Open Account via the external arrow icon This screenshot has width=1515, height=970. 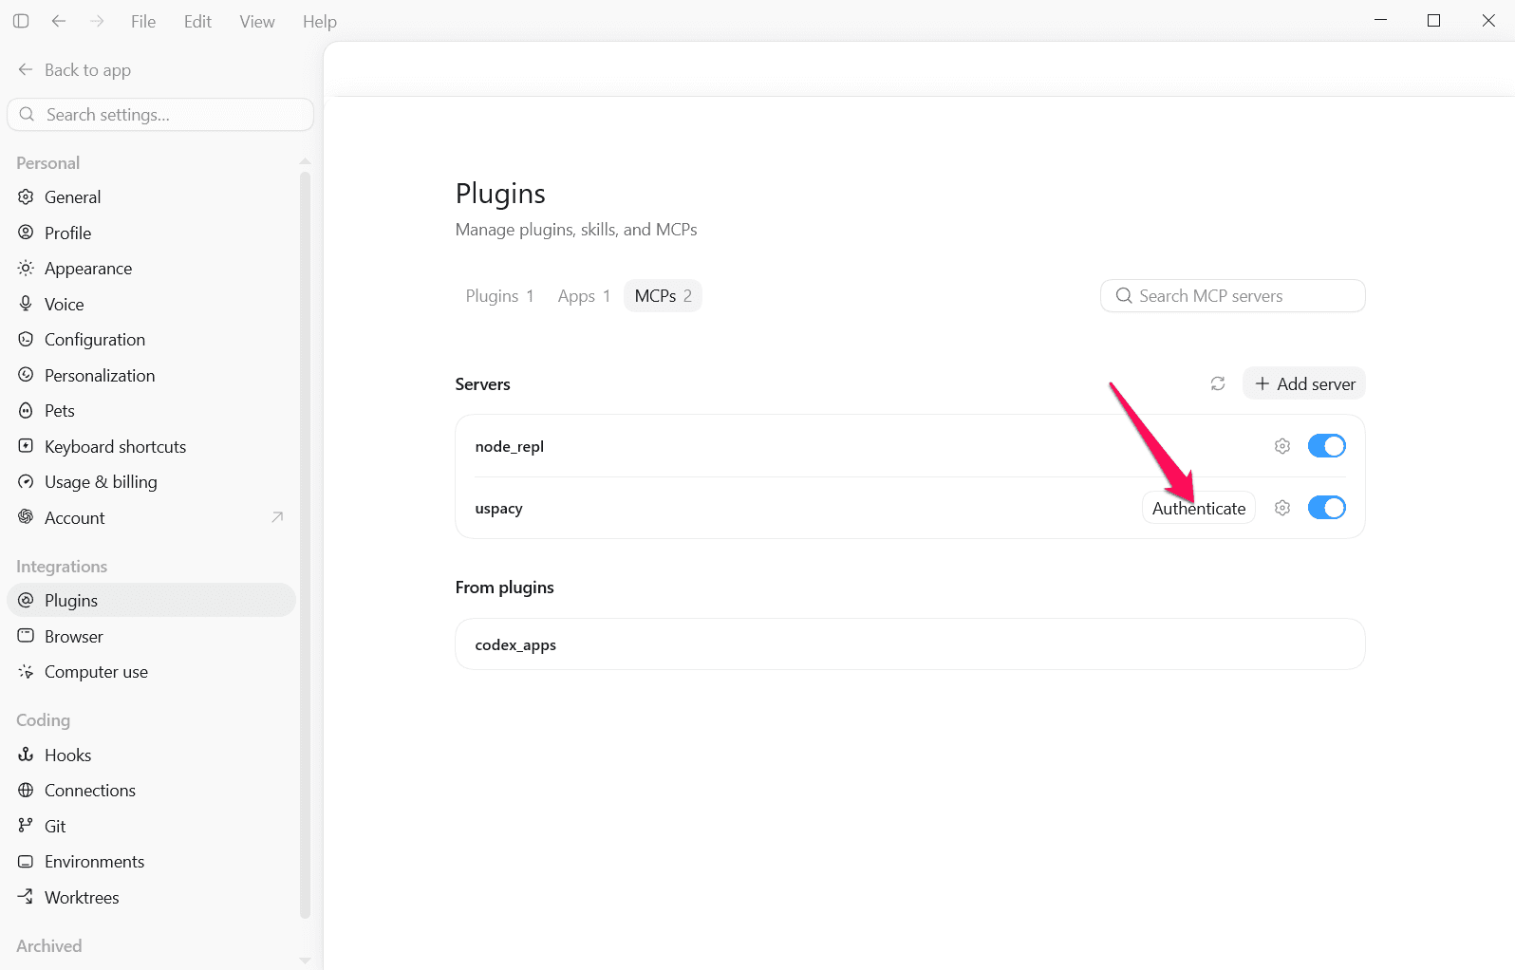click(x=277, y=517)
